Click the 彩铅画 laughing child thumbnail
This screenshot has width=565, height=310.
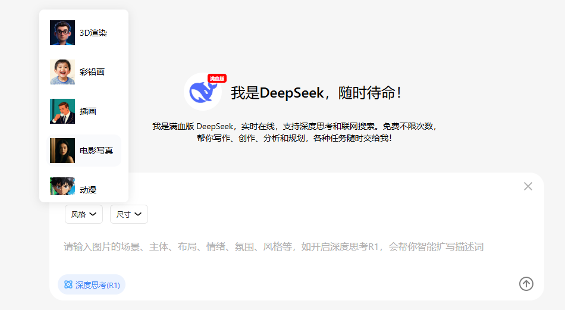pyautogui.click(x=62, y=72)
